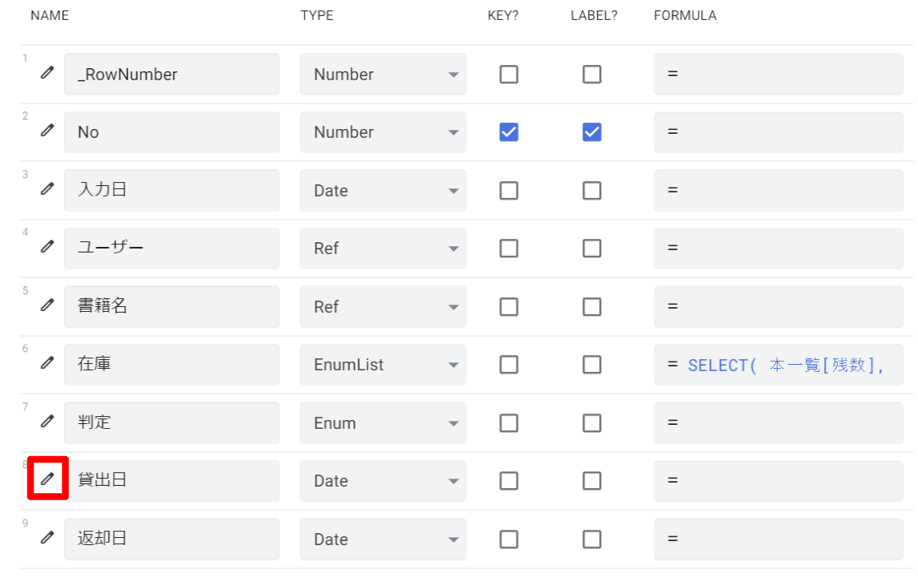Screen dimensions: 918x586
Task: Edit the 入力日 column via pencil icon
Action: point(47,189)
